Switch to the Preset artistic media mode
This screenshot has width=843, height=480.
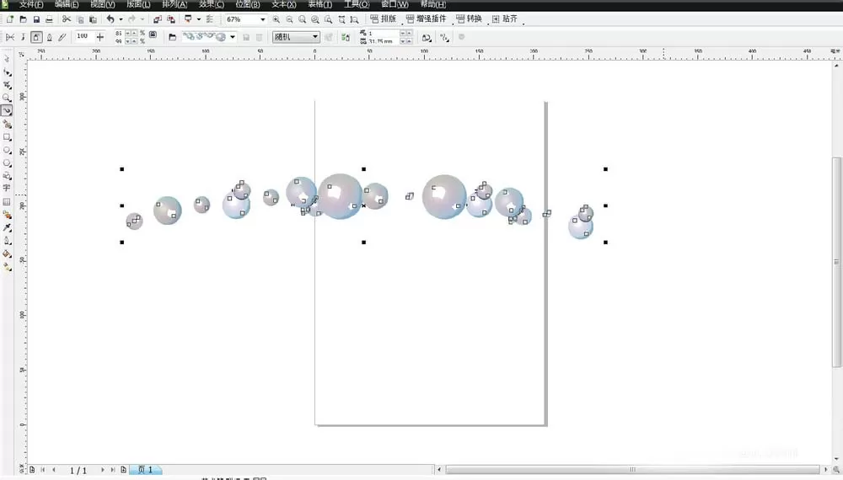tap(10, 37)
